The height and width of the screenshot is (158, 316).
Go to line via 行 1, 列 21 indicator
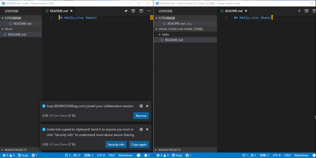click(x=73, y=155)
